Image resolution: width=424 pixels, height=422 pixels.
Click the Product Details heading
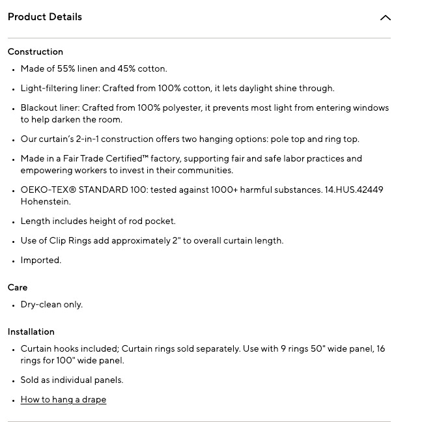(45, 17)
